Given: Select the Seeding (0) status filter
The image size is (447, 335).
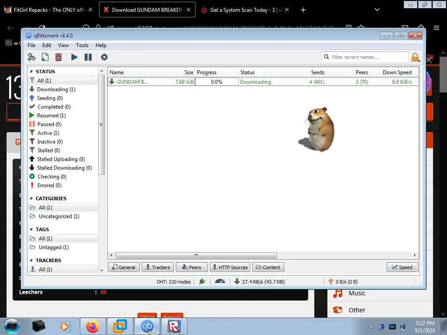Looking at the screenshot, I should tap(63, 98).
